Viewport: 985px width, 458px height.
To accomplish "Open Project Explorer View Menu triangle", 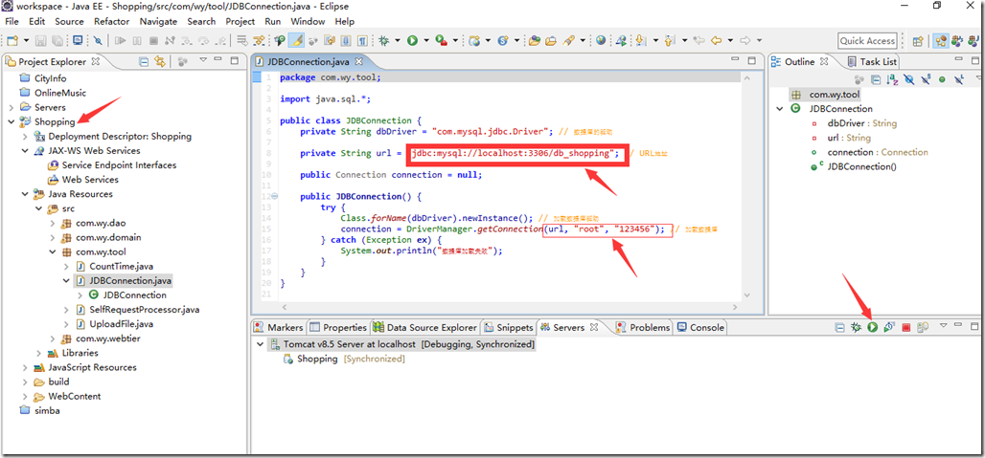I will point(203,61).
